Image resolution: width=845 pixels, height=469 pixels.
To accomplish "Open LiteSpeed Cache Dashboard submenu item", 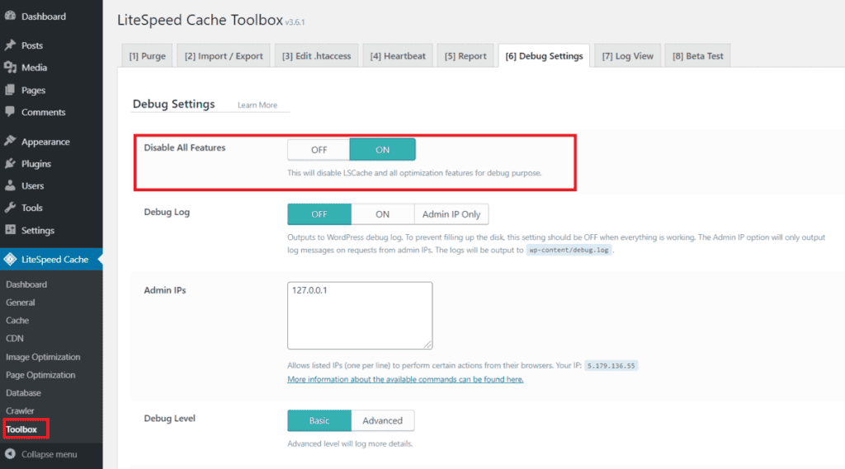I will [x=26, y=284].
